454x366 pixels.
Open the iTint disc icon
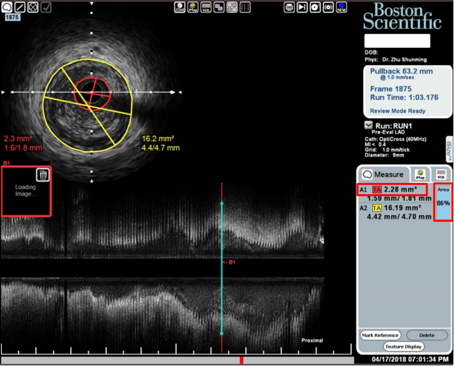(180, 7)
